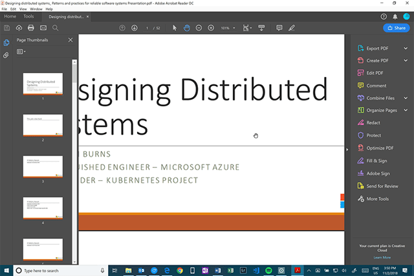Click the scrolling mode icon
Screen dimensions: 414x276
261,28
